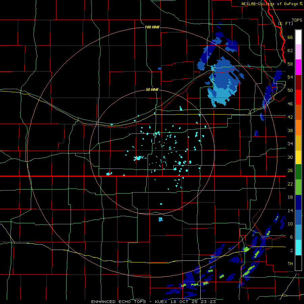304x304 pixels.
Task: Click the dark green legend swatch
Action: click(x=298, y=172)
